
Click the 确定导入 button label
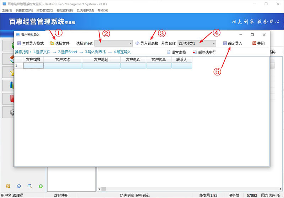point(235,43)
